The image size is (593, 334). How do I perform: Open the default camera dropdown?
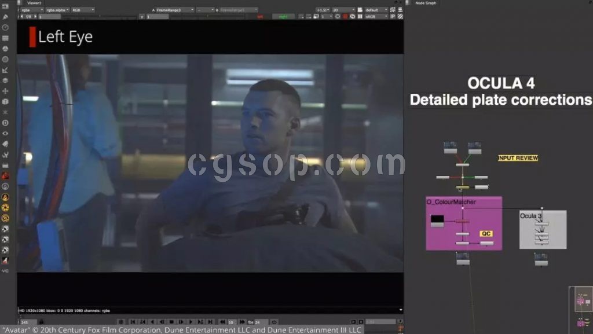(376, 10)
